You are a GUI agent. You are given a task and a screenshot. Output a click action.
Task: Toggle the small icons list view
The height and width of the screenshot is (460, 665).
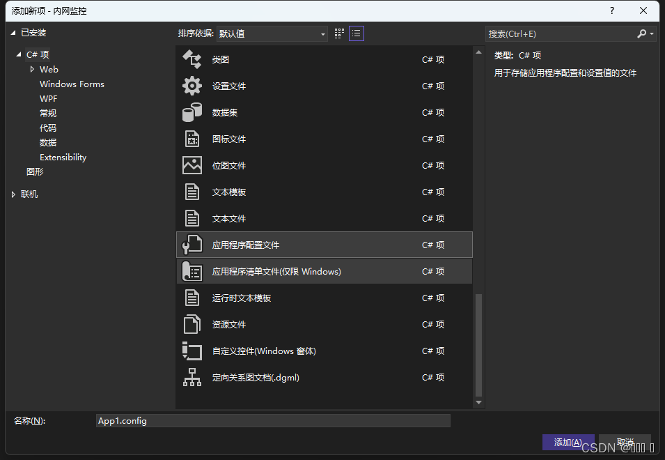(356, 33)
